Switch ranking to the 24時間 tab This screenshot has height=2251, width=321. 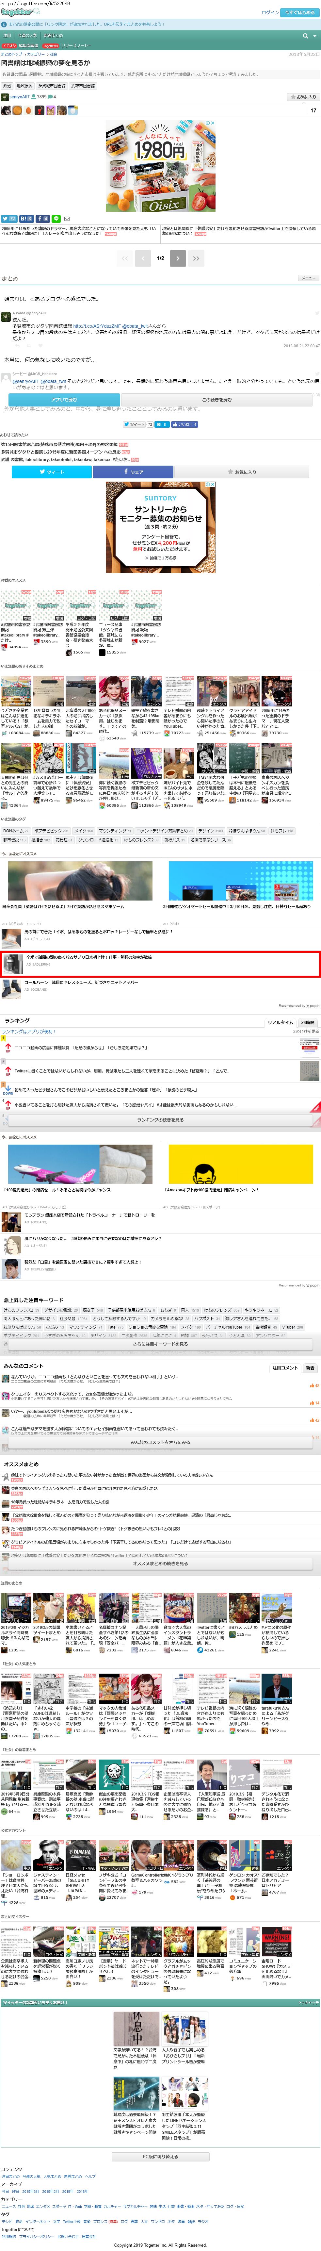pyautogui.click(x=308, y=1022)
